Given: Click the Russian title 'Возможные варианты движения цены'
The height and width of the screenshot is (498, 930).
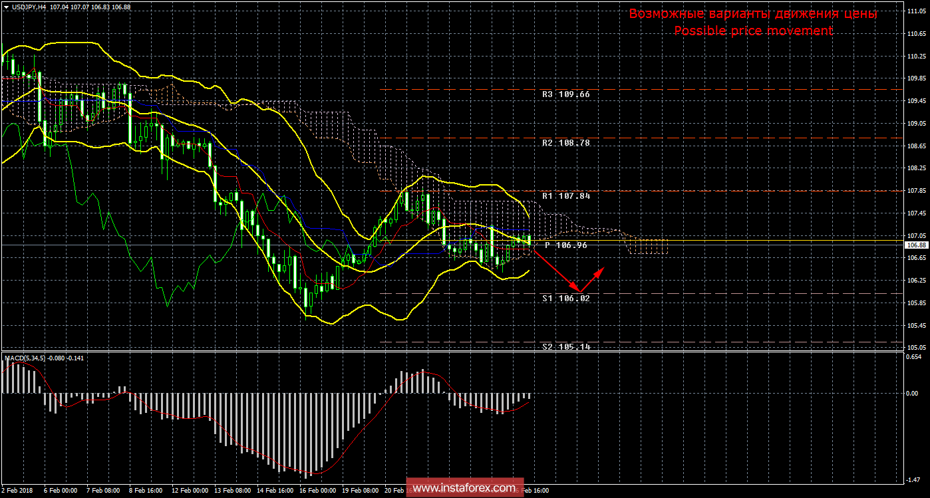Looking at the screenshot, I should [x=753, y=14].
